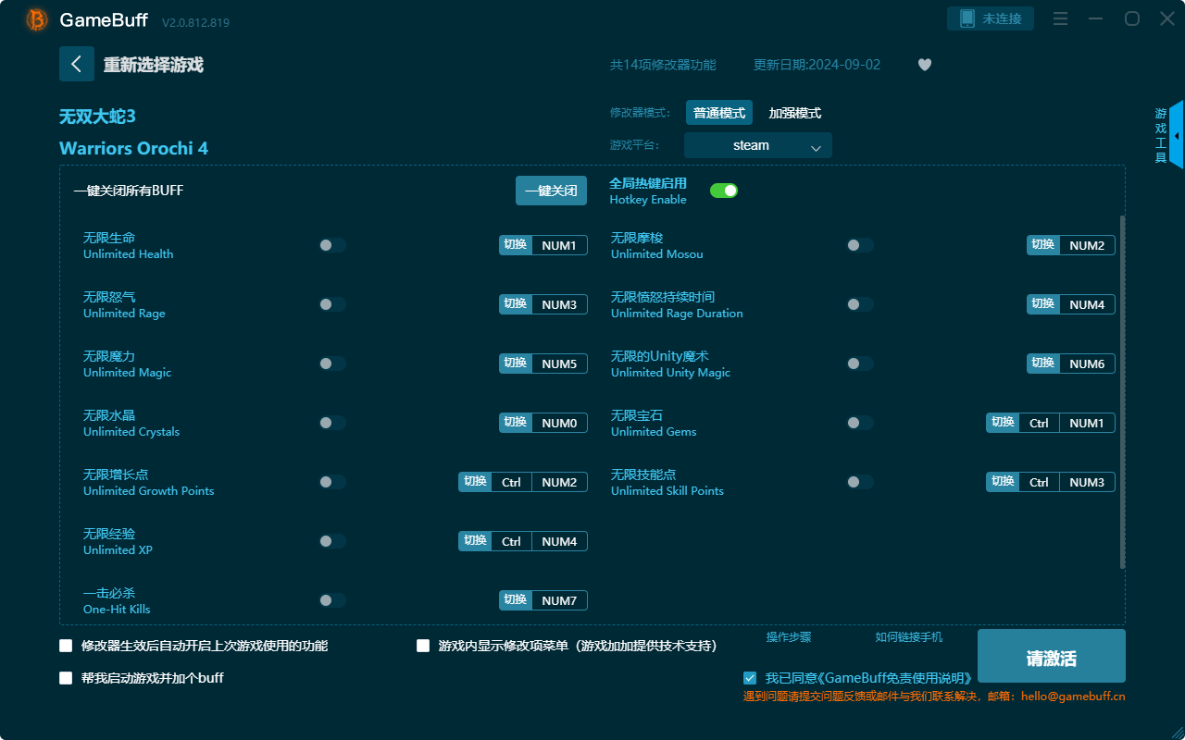Check the 游戏内显示修改项菜单 checkbox
This screenshot has width=1185, height=740.
[x=423, y=646]
